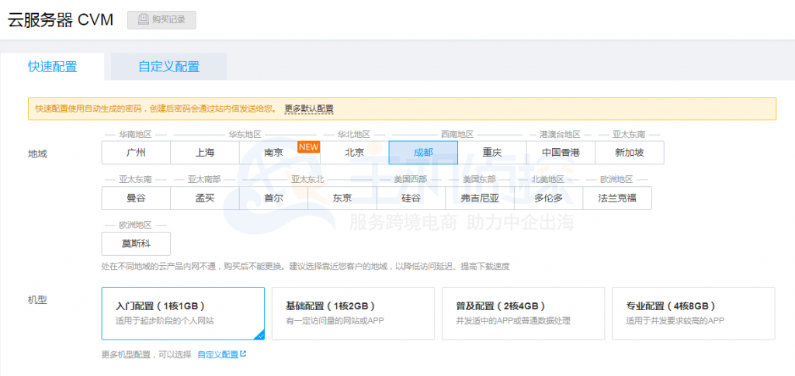The image size is (795, 376).
Task: Choose the 东京 region option
Action: click(342, 198)
